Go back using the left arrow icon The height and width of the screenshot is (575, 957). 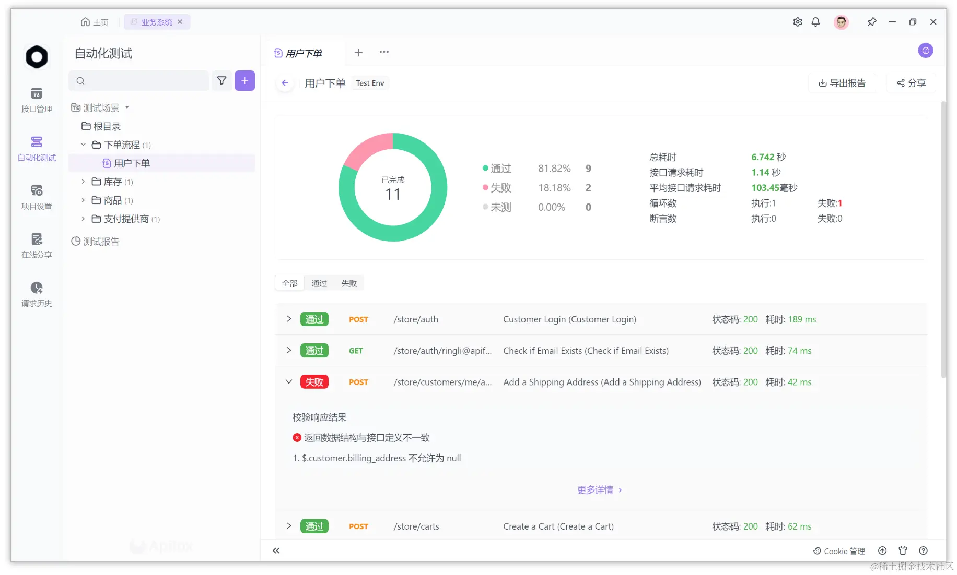tap(285, 83)
